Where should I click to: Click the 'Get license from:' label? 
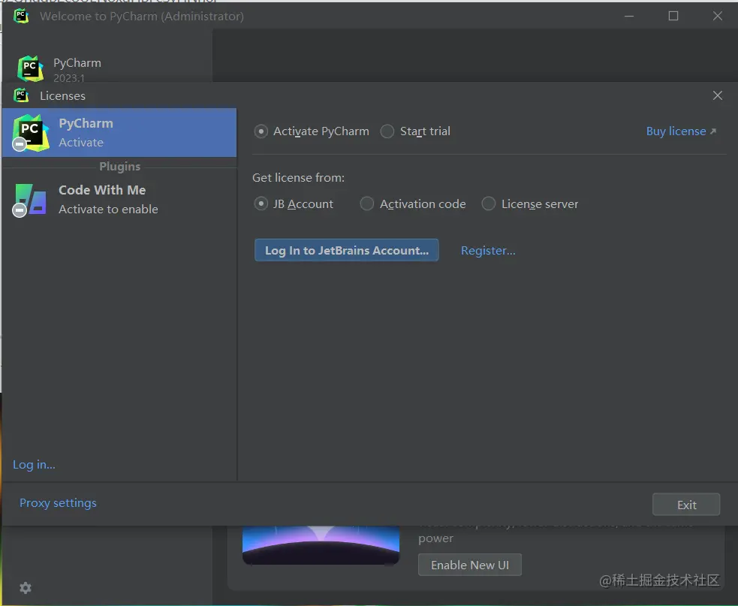[298, 177]
